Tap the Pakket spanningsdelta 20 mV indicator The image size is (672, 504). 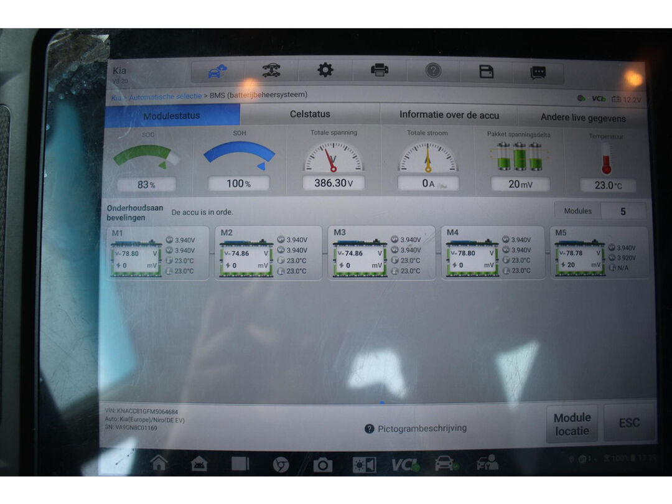click(x=520, y=162)
